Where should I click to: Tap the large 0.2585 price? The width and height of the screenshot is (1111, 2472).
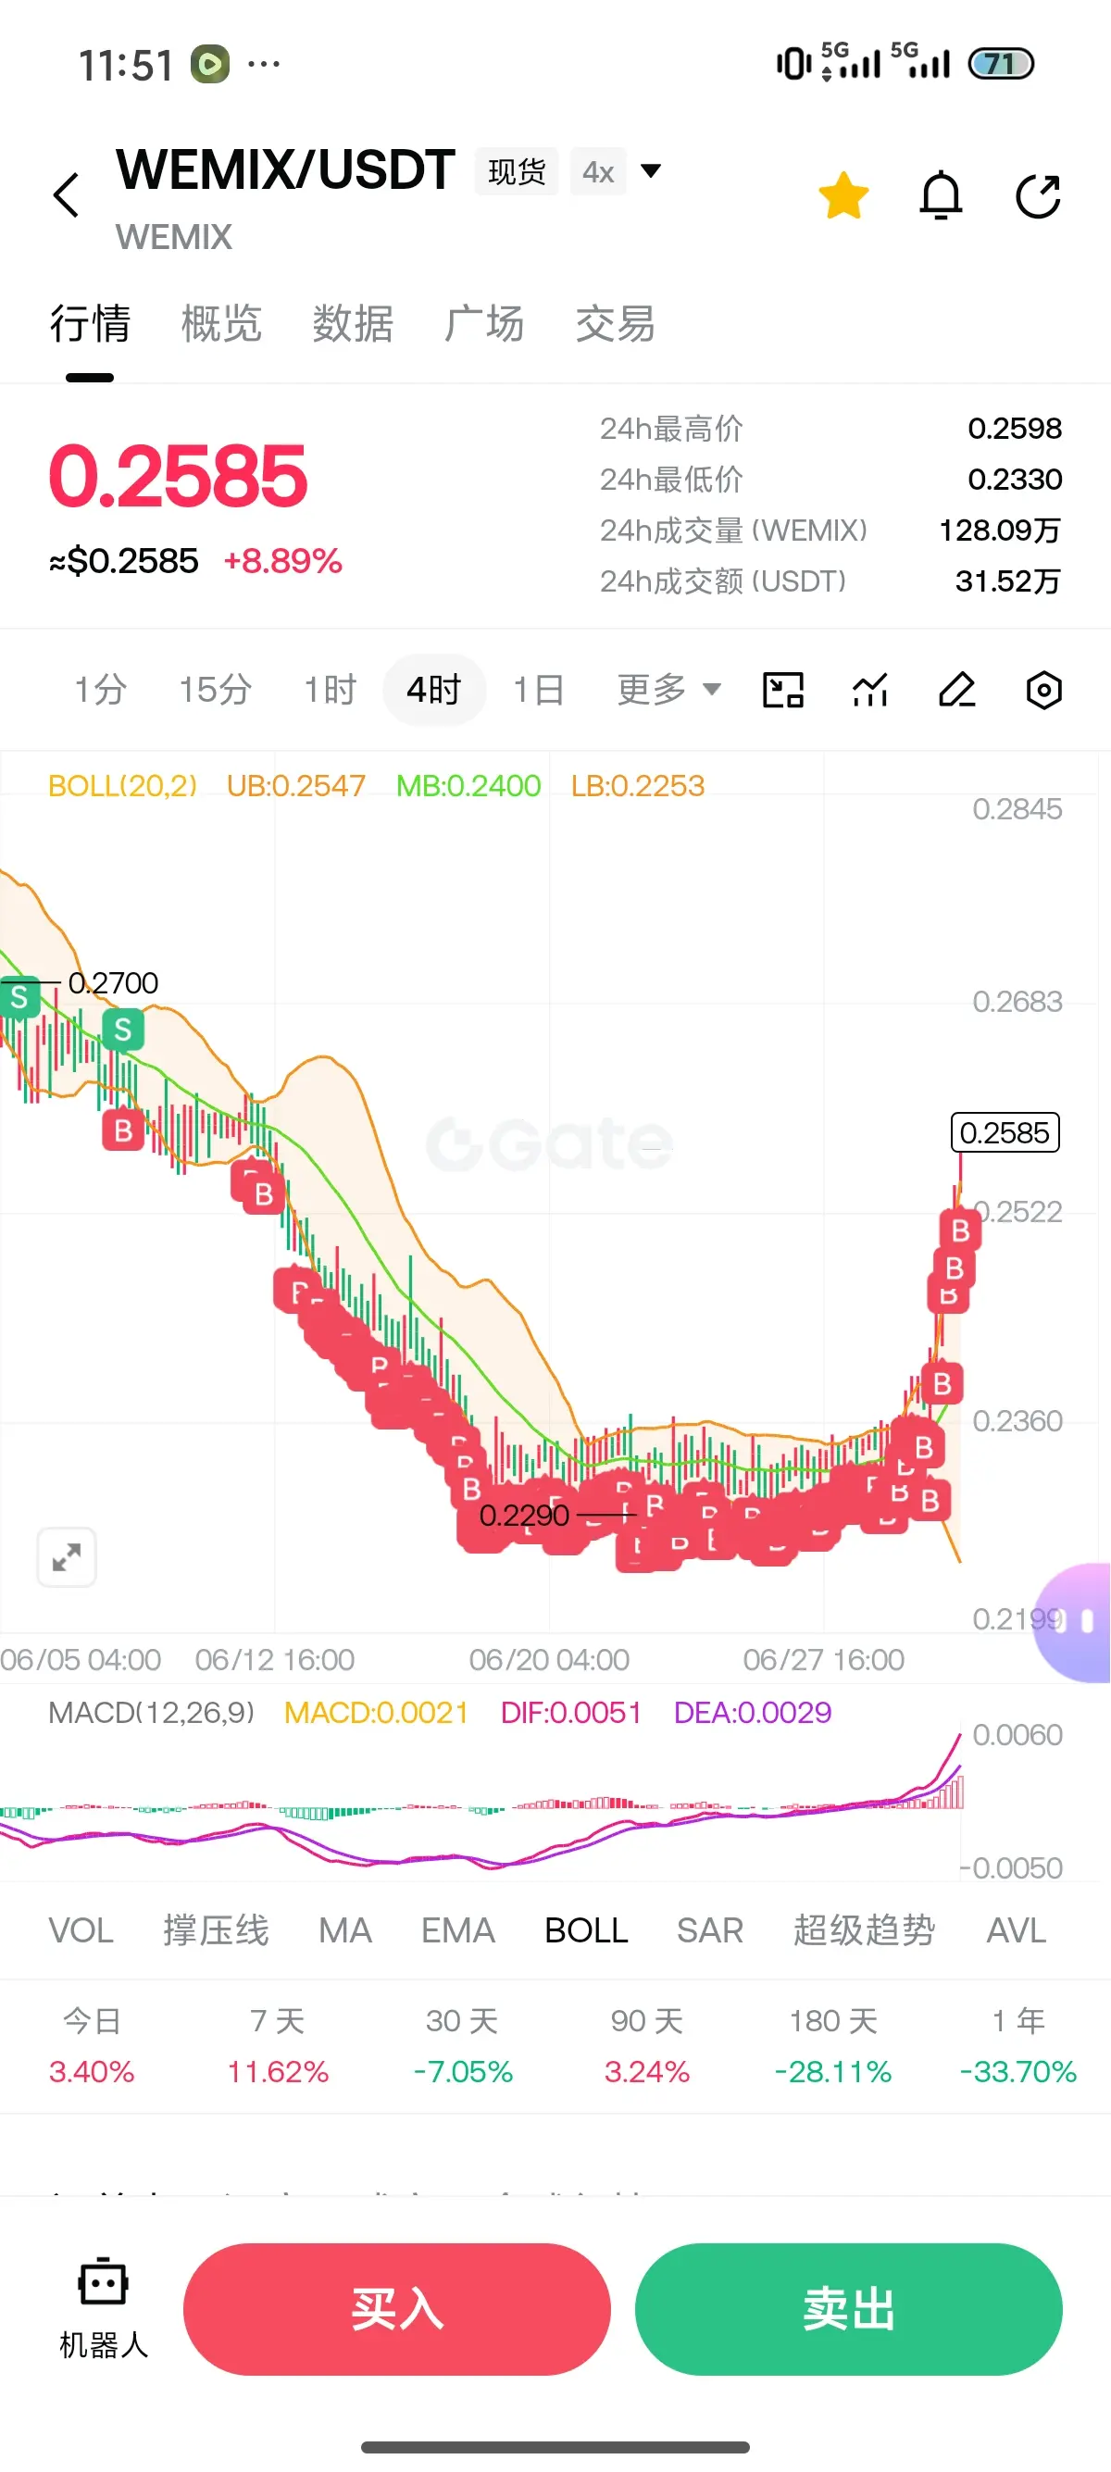pos(178,476)
